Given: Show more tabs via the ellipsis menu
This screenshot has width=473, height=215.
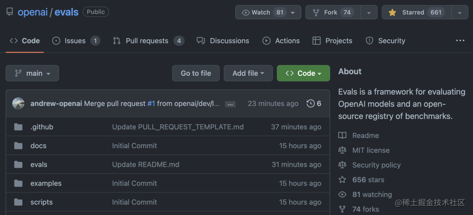Looking at the screenshot, I should [460, 41].
